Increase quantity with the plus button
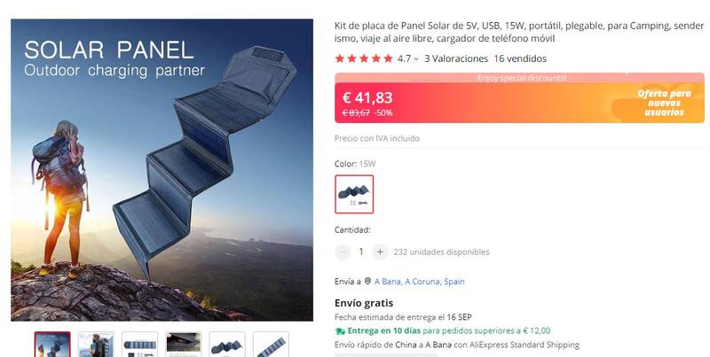Viewport: 710px width, 357px height. tap(381, 252)
